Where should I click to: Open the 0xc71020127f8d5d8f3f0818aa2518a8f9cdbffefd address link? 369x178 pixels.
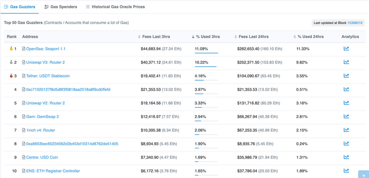pos(68,89)
